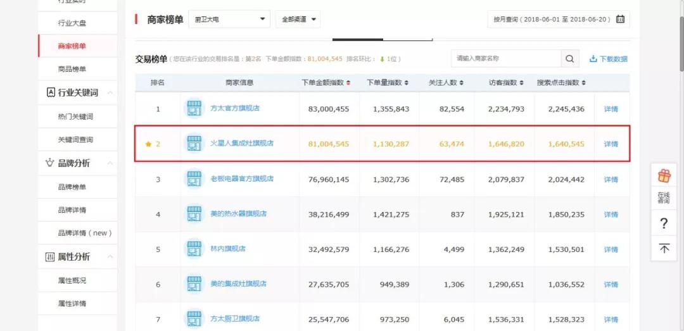Open 详情 for 老板电器官方旗舰店
Image resolution: width=684 pixels, height=331 pixels.
click(x=611, y=179)
